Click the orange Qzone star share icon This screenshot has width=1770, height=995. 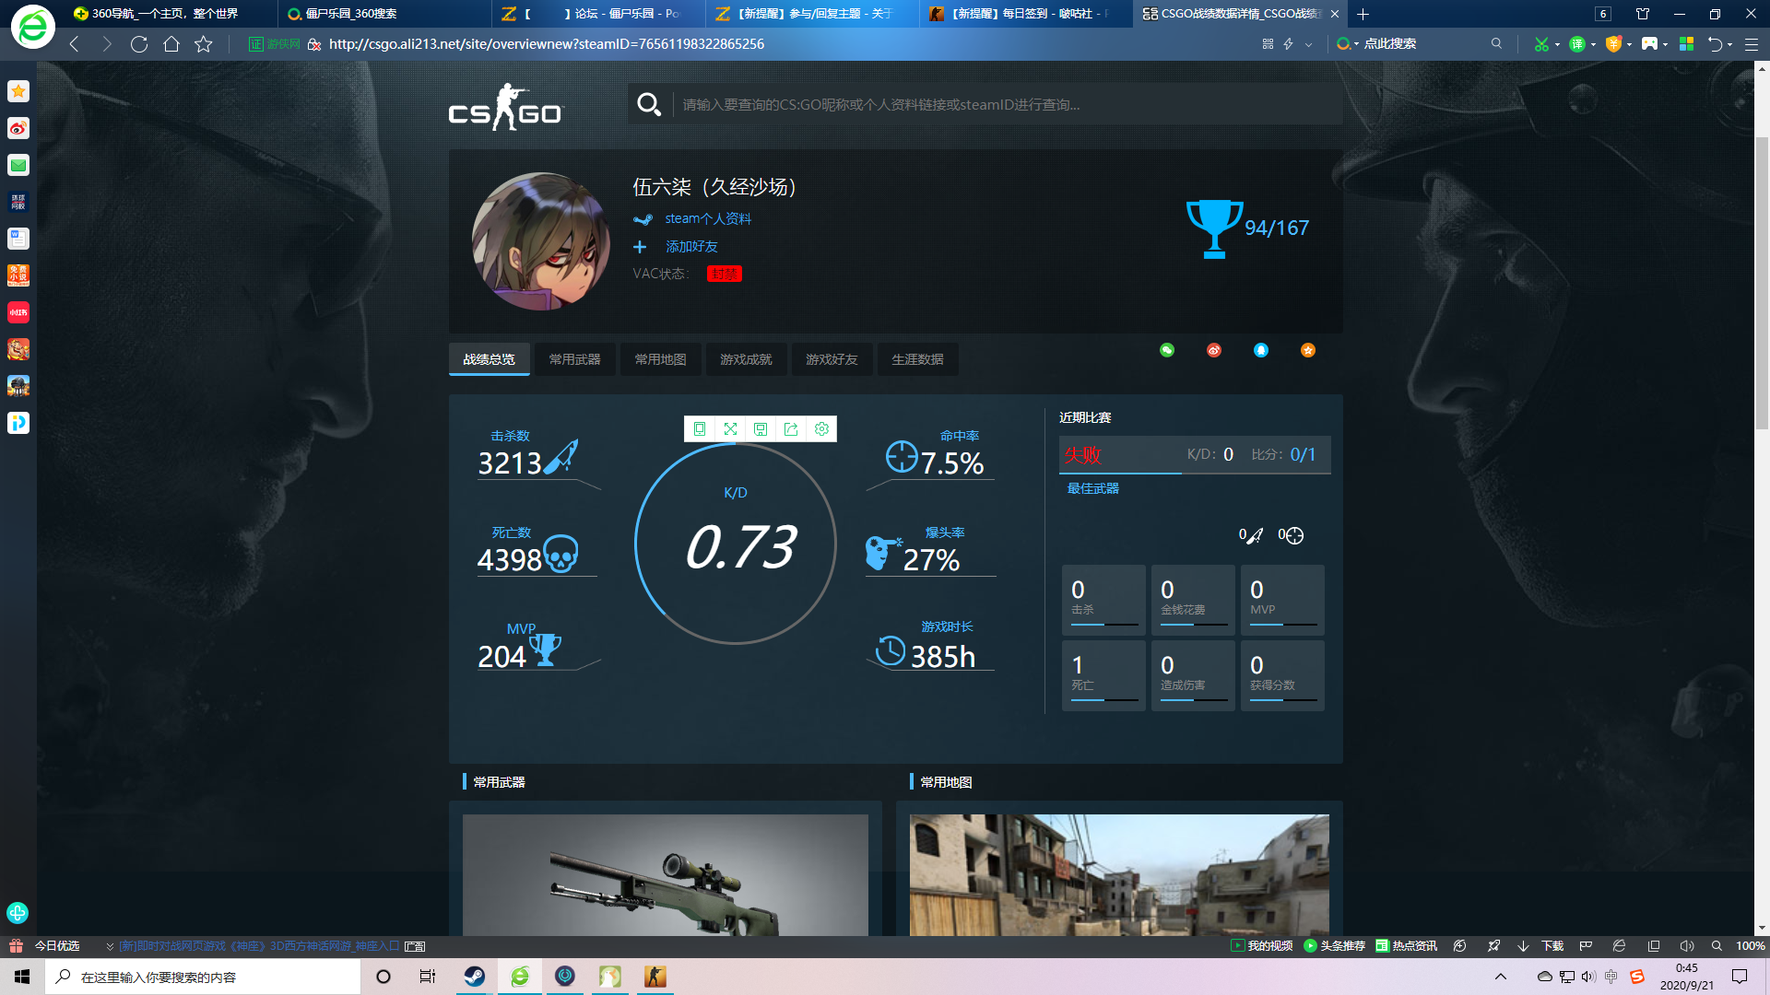tap(1308, 350)
